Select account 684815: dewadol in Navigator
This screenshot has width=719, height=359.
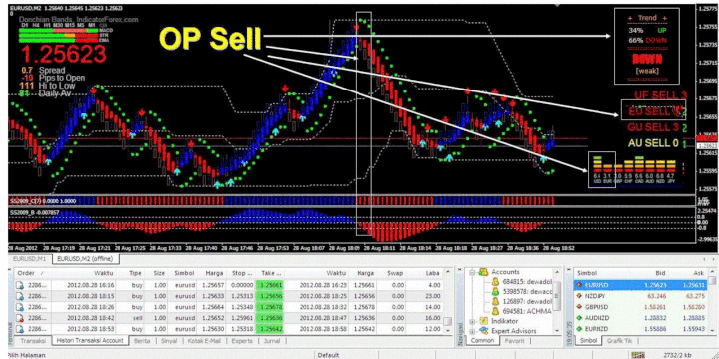pos(526,282)
